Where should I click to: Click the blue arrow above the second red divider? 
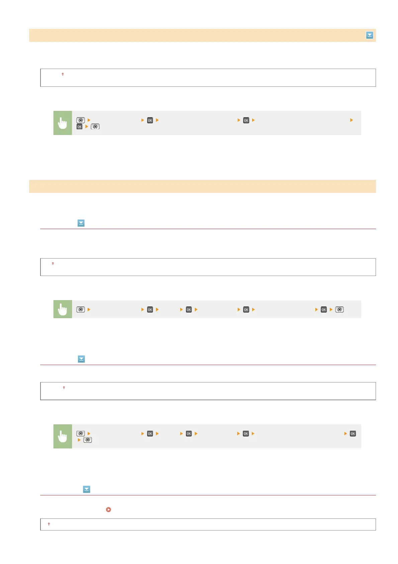coord(81,359)
